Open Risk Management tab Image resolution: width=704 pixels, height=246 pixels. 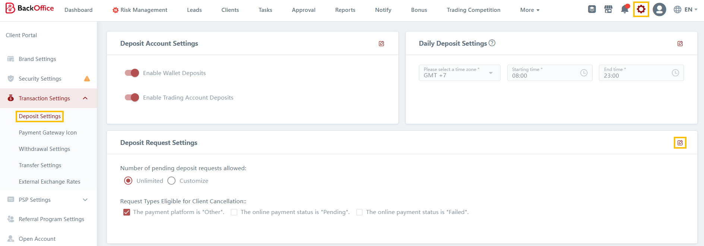tap(140, 10)
